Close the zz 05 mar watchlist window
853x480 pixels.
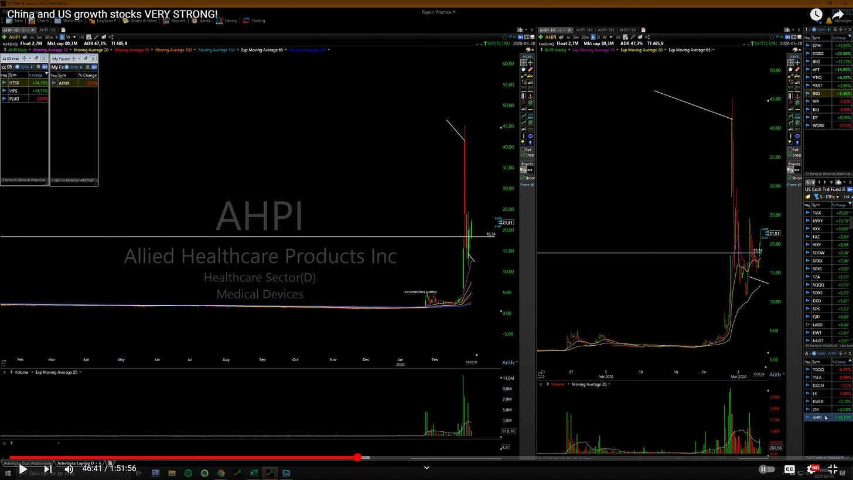pos(45,59)
